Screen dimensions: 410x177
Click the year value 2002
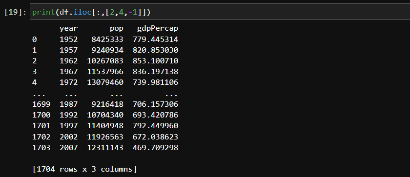(68, 137)
